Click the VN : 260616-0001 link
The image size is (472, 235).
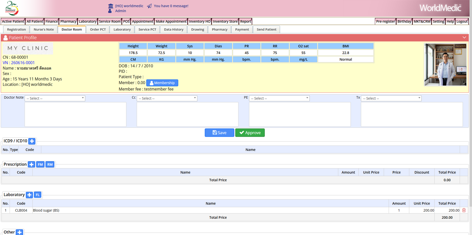(x=19, y=63)
